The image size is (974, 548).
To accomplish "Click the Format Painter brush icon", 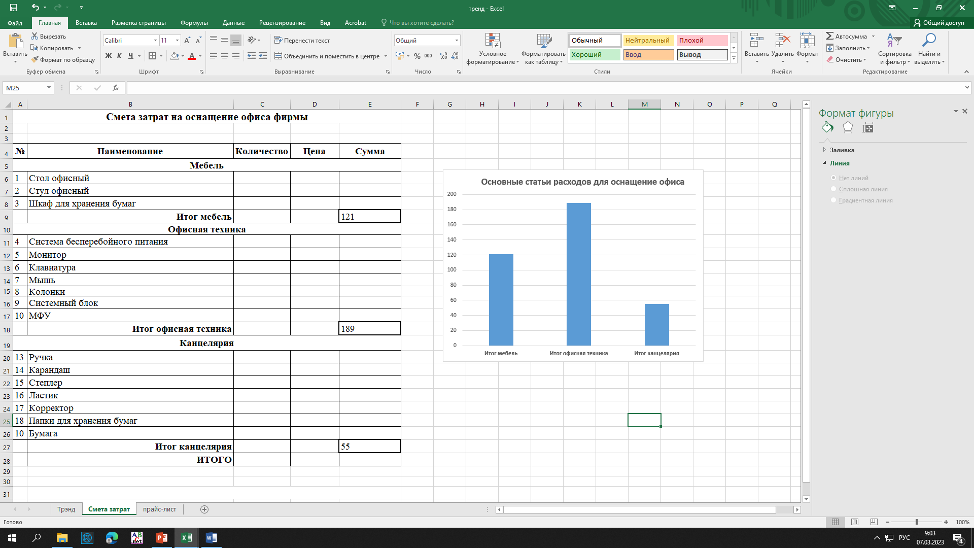I will [34, 60].
